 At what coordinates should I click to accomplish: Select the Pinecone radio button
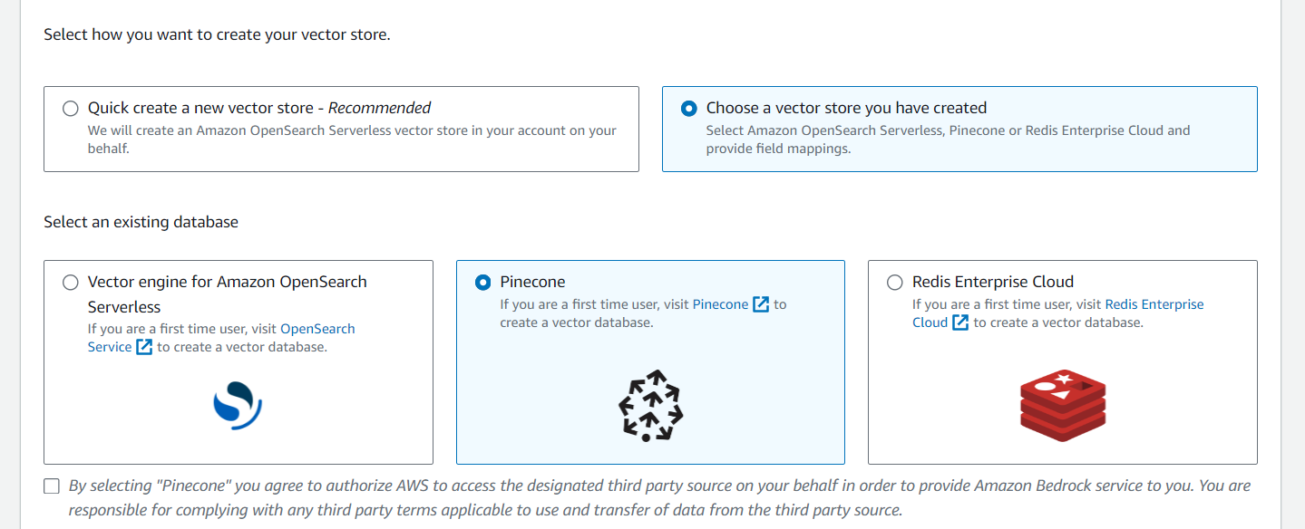click(x=483, y=283)
